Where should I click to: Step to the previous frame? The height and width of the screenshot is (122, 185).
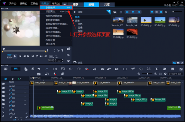pos(24,56)
